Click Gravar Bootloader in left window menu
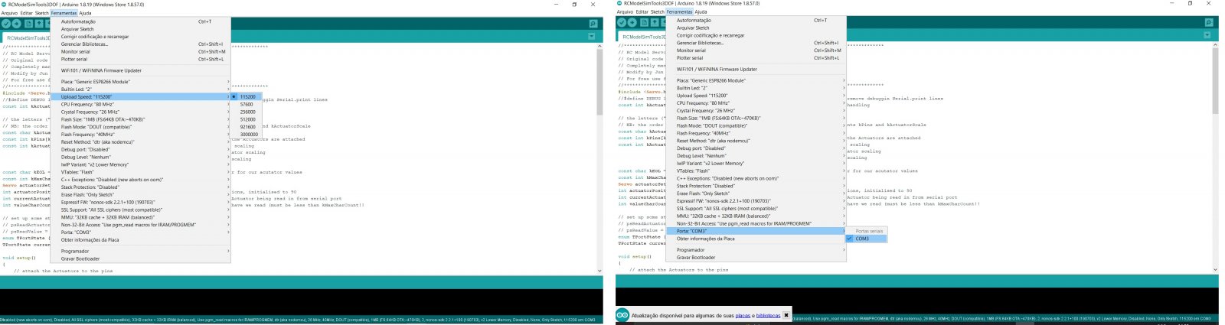Viewport: 1225px width, 325px height. pyautogui.click(x=140, y=258)
